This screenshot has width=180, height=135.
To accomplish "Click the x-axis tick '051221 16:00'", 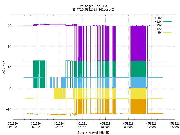I will pyautogui.click(x=174, y=125).
